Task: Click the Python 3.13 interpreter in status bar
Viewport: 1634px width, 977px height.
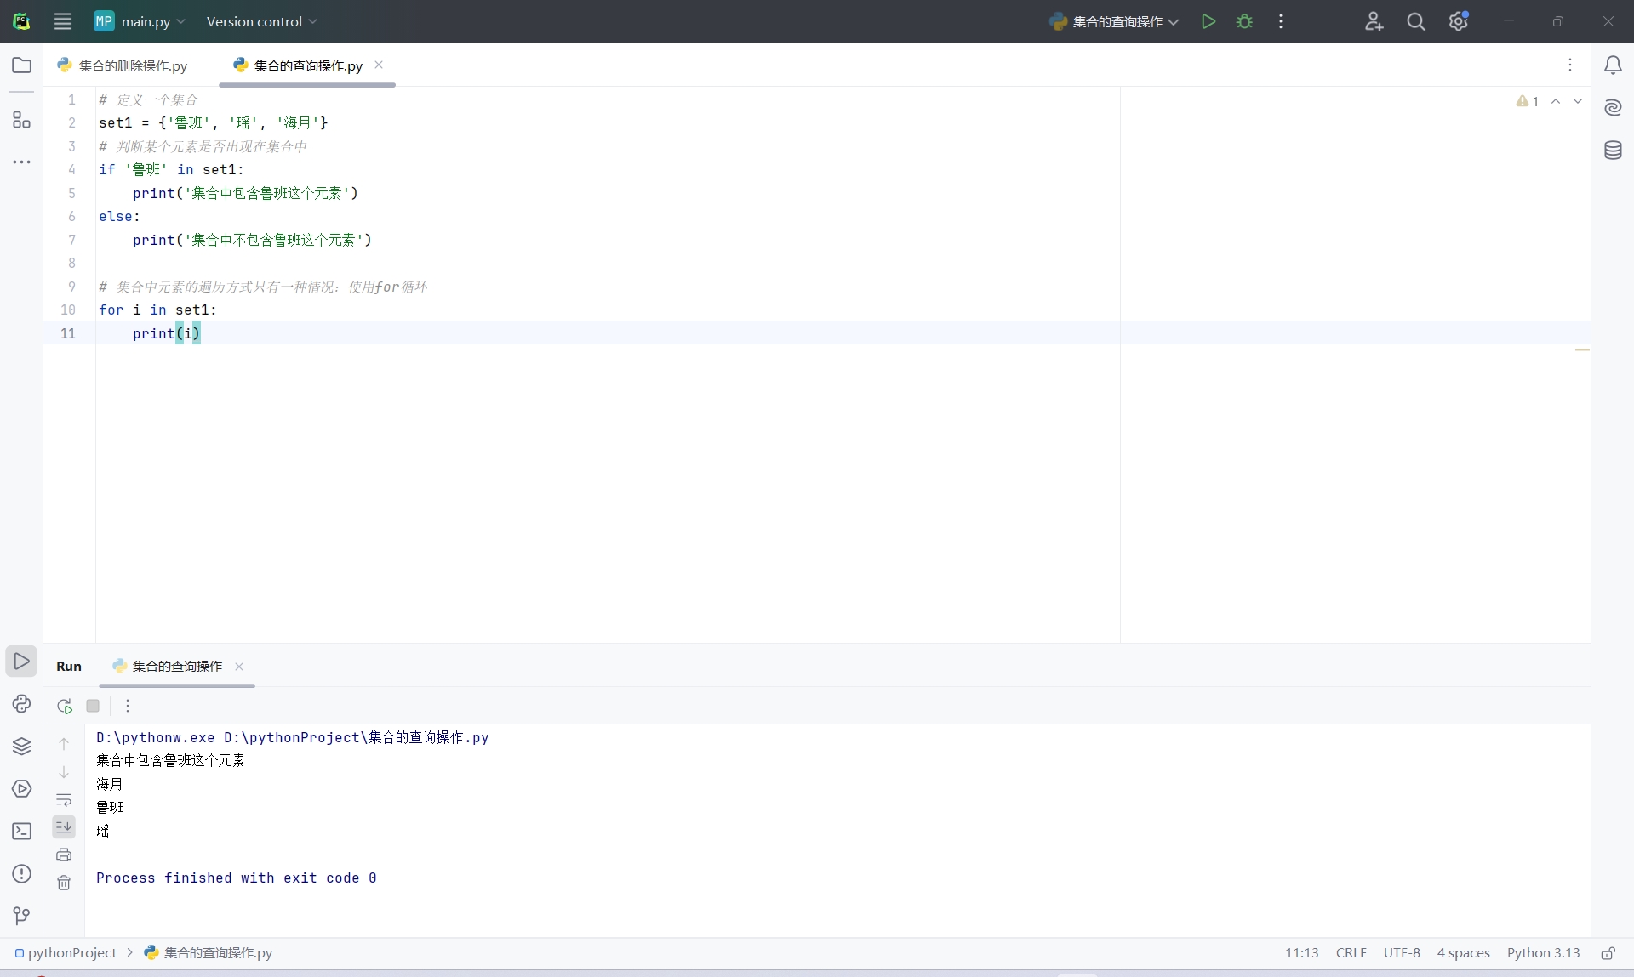Action: pos(1543,953)
